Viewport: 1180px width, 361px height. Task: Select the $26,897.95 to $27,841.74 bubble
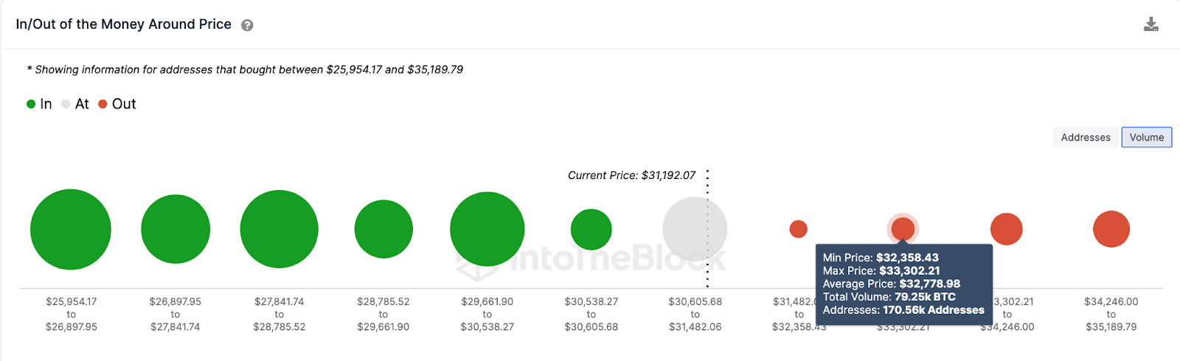176,229
